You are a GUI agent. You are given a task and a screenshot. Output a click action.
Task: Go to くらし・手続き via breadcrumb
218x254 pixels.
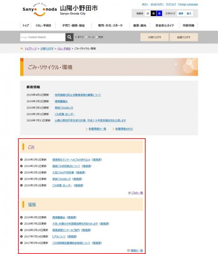point(64,48)
